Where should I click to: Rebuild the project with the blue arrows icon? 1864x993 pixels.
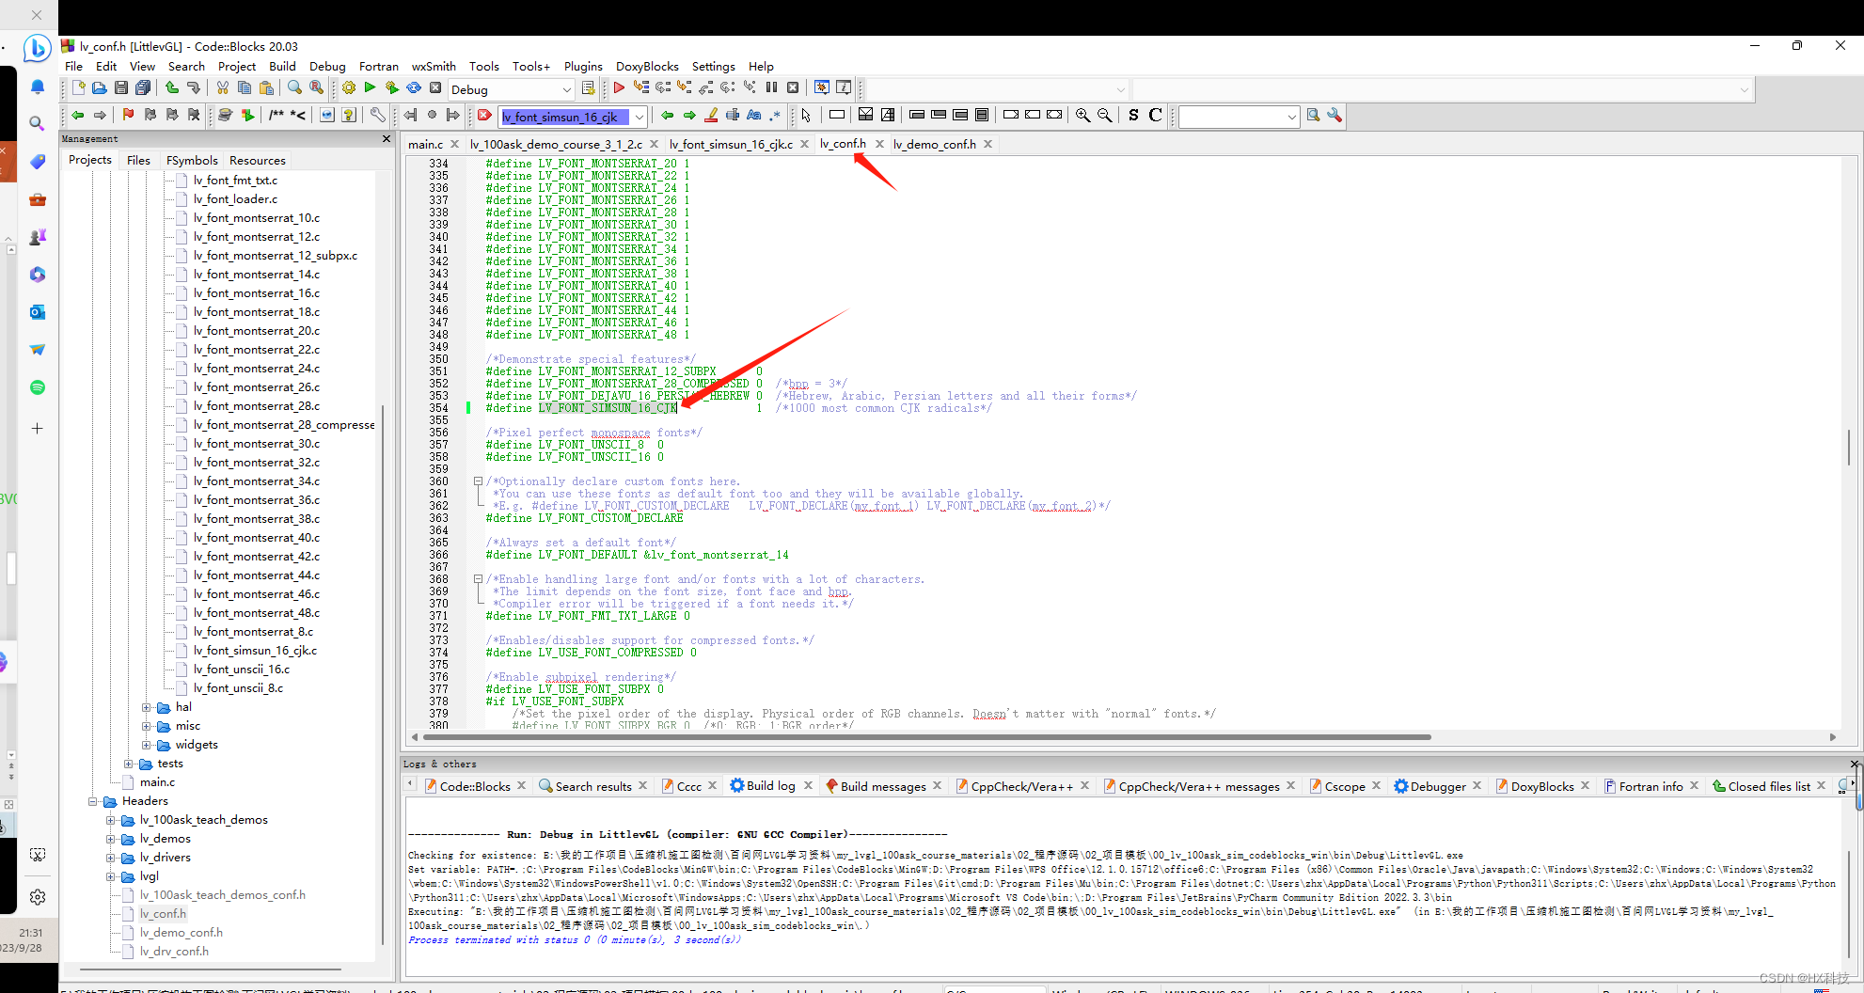coord(414,88)
